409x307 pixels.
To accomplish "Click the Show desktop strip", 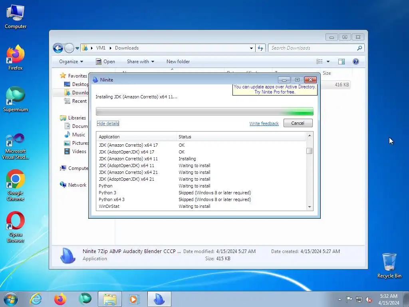I will 406,299.
